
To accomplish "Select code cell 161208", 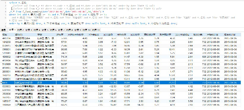I will pyautogui.click(x=8, y=42).
